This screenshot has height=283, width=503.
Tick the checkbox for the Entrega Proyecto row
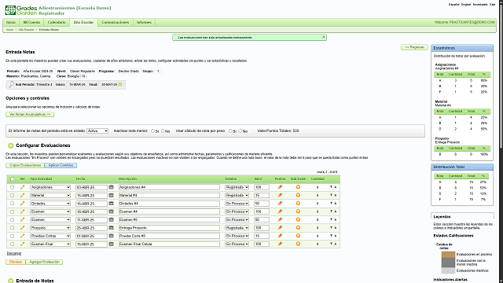[x=13, y=228]
